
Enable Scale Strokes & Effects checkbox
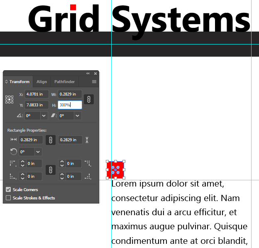[8, 198]
